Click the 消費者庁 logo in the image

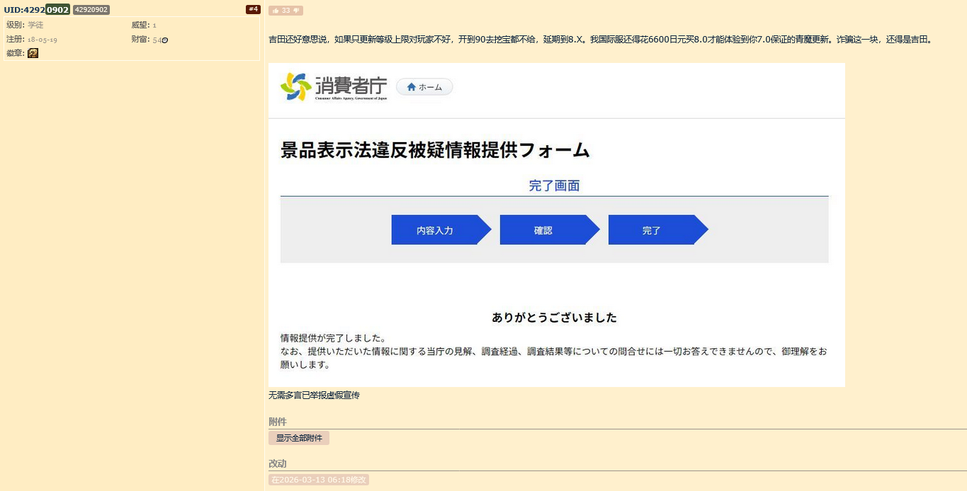coord(334,87)
